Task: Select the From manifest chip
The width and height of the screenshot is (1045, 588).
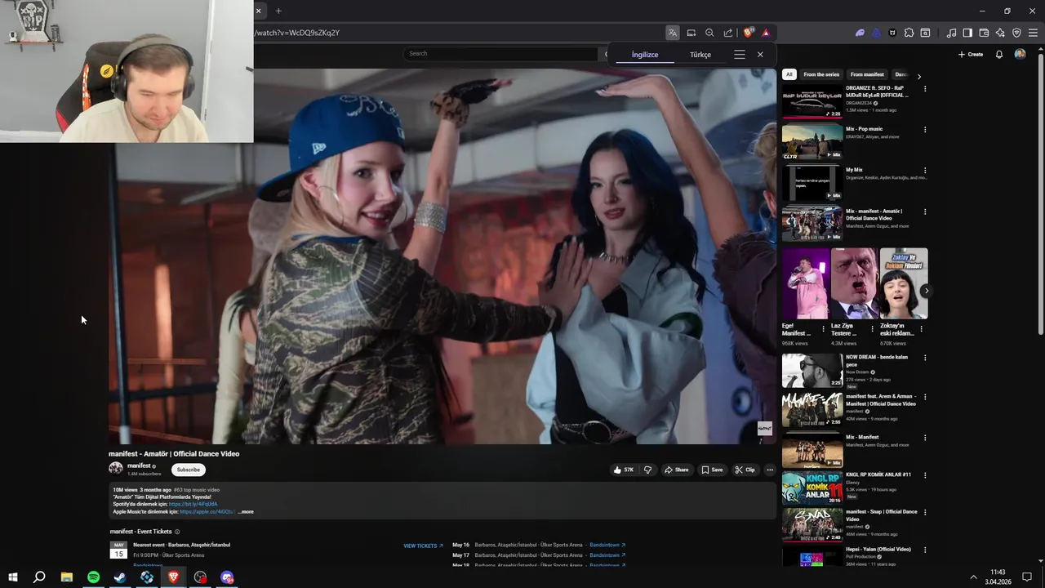Action: pos(867,74)
